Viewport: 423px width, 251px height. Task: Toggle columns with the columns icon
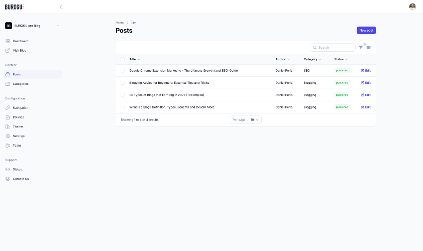tap(369, 48)
